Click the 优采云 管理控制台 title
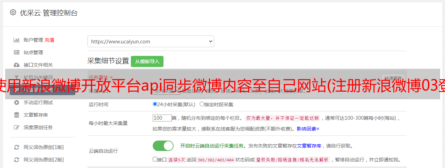 [x=48, y=13]
